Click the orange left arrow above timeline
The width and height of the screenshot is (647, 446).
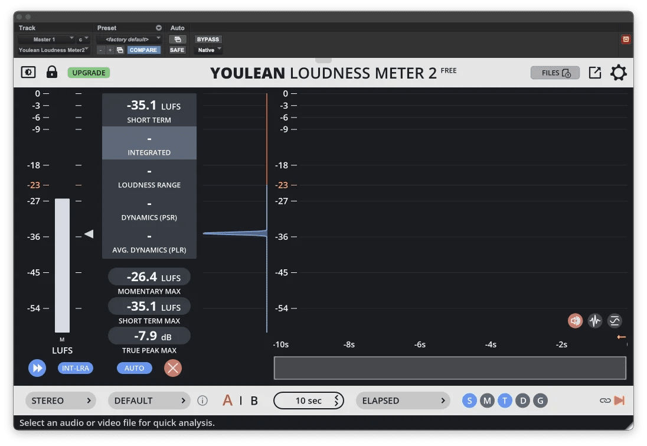(x=622, y=337)
